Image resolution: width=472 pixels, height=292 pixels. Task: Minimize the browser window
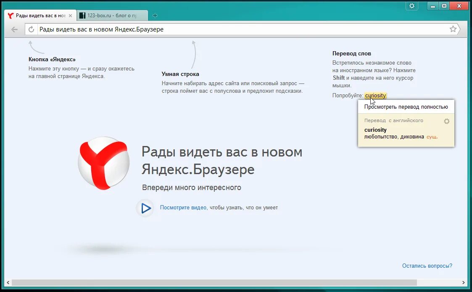[x=432, y=6]
